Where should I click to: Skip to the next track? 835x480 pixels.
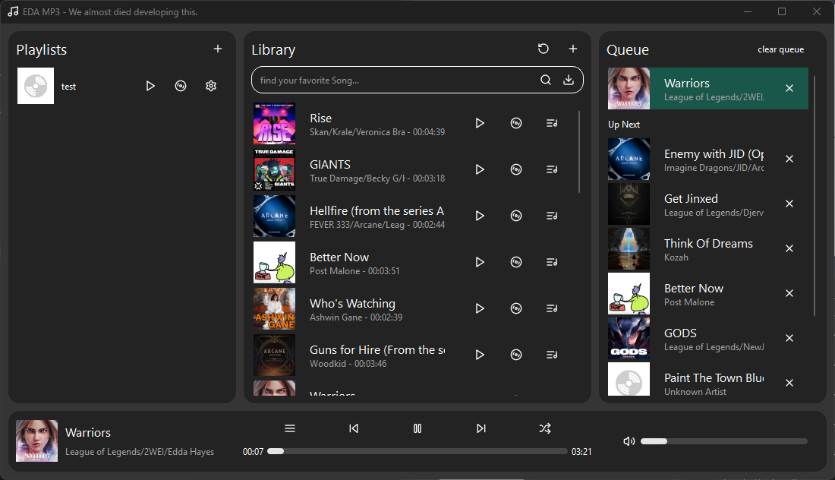coord(481,428)
